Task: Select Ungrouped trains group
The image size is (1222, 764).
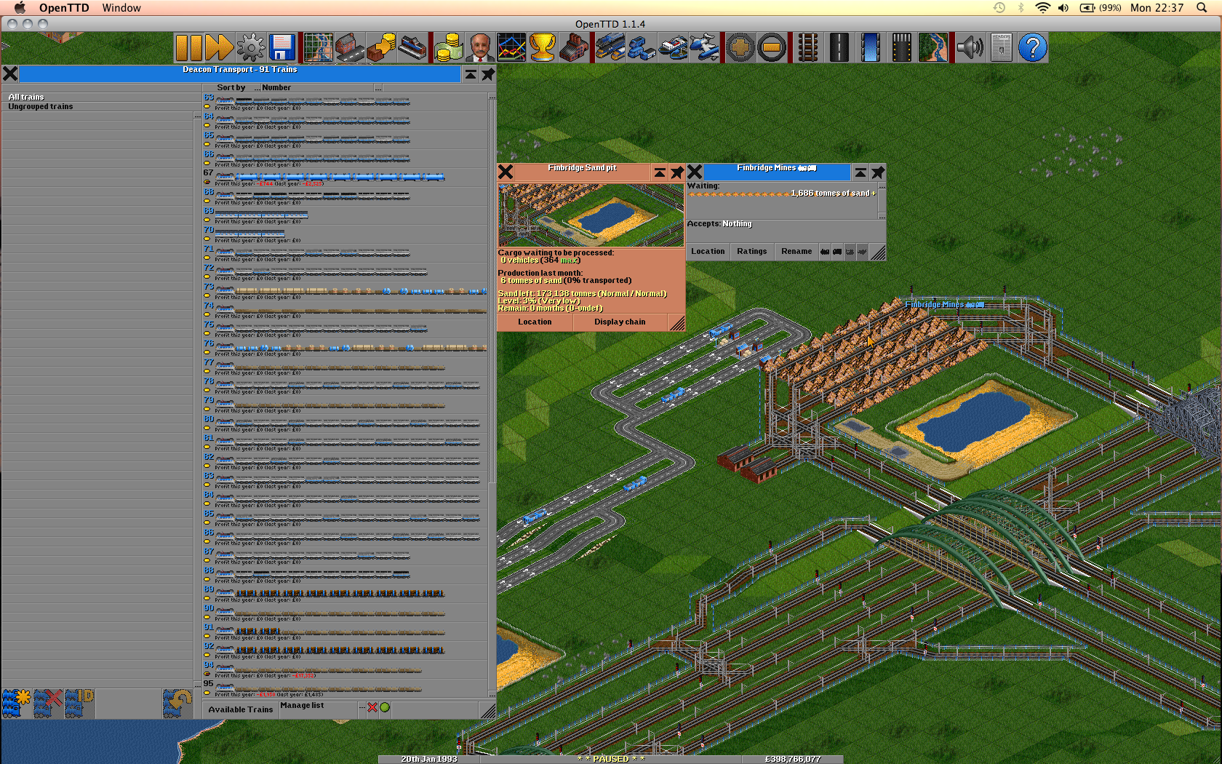Action: click(x=100, y=107)
